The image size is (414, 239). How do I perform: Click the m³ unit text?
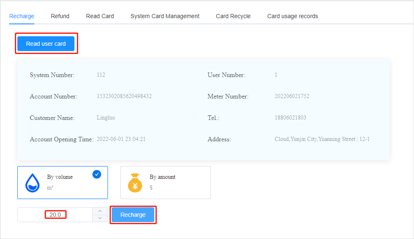coord(50,188)
